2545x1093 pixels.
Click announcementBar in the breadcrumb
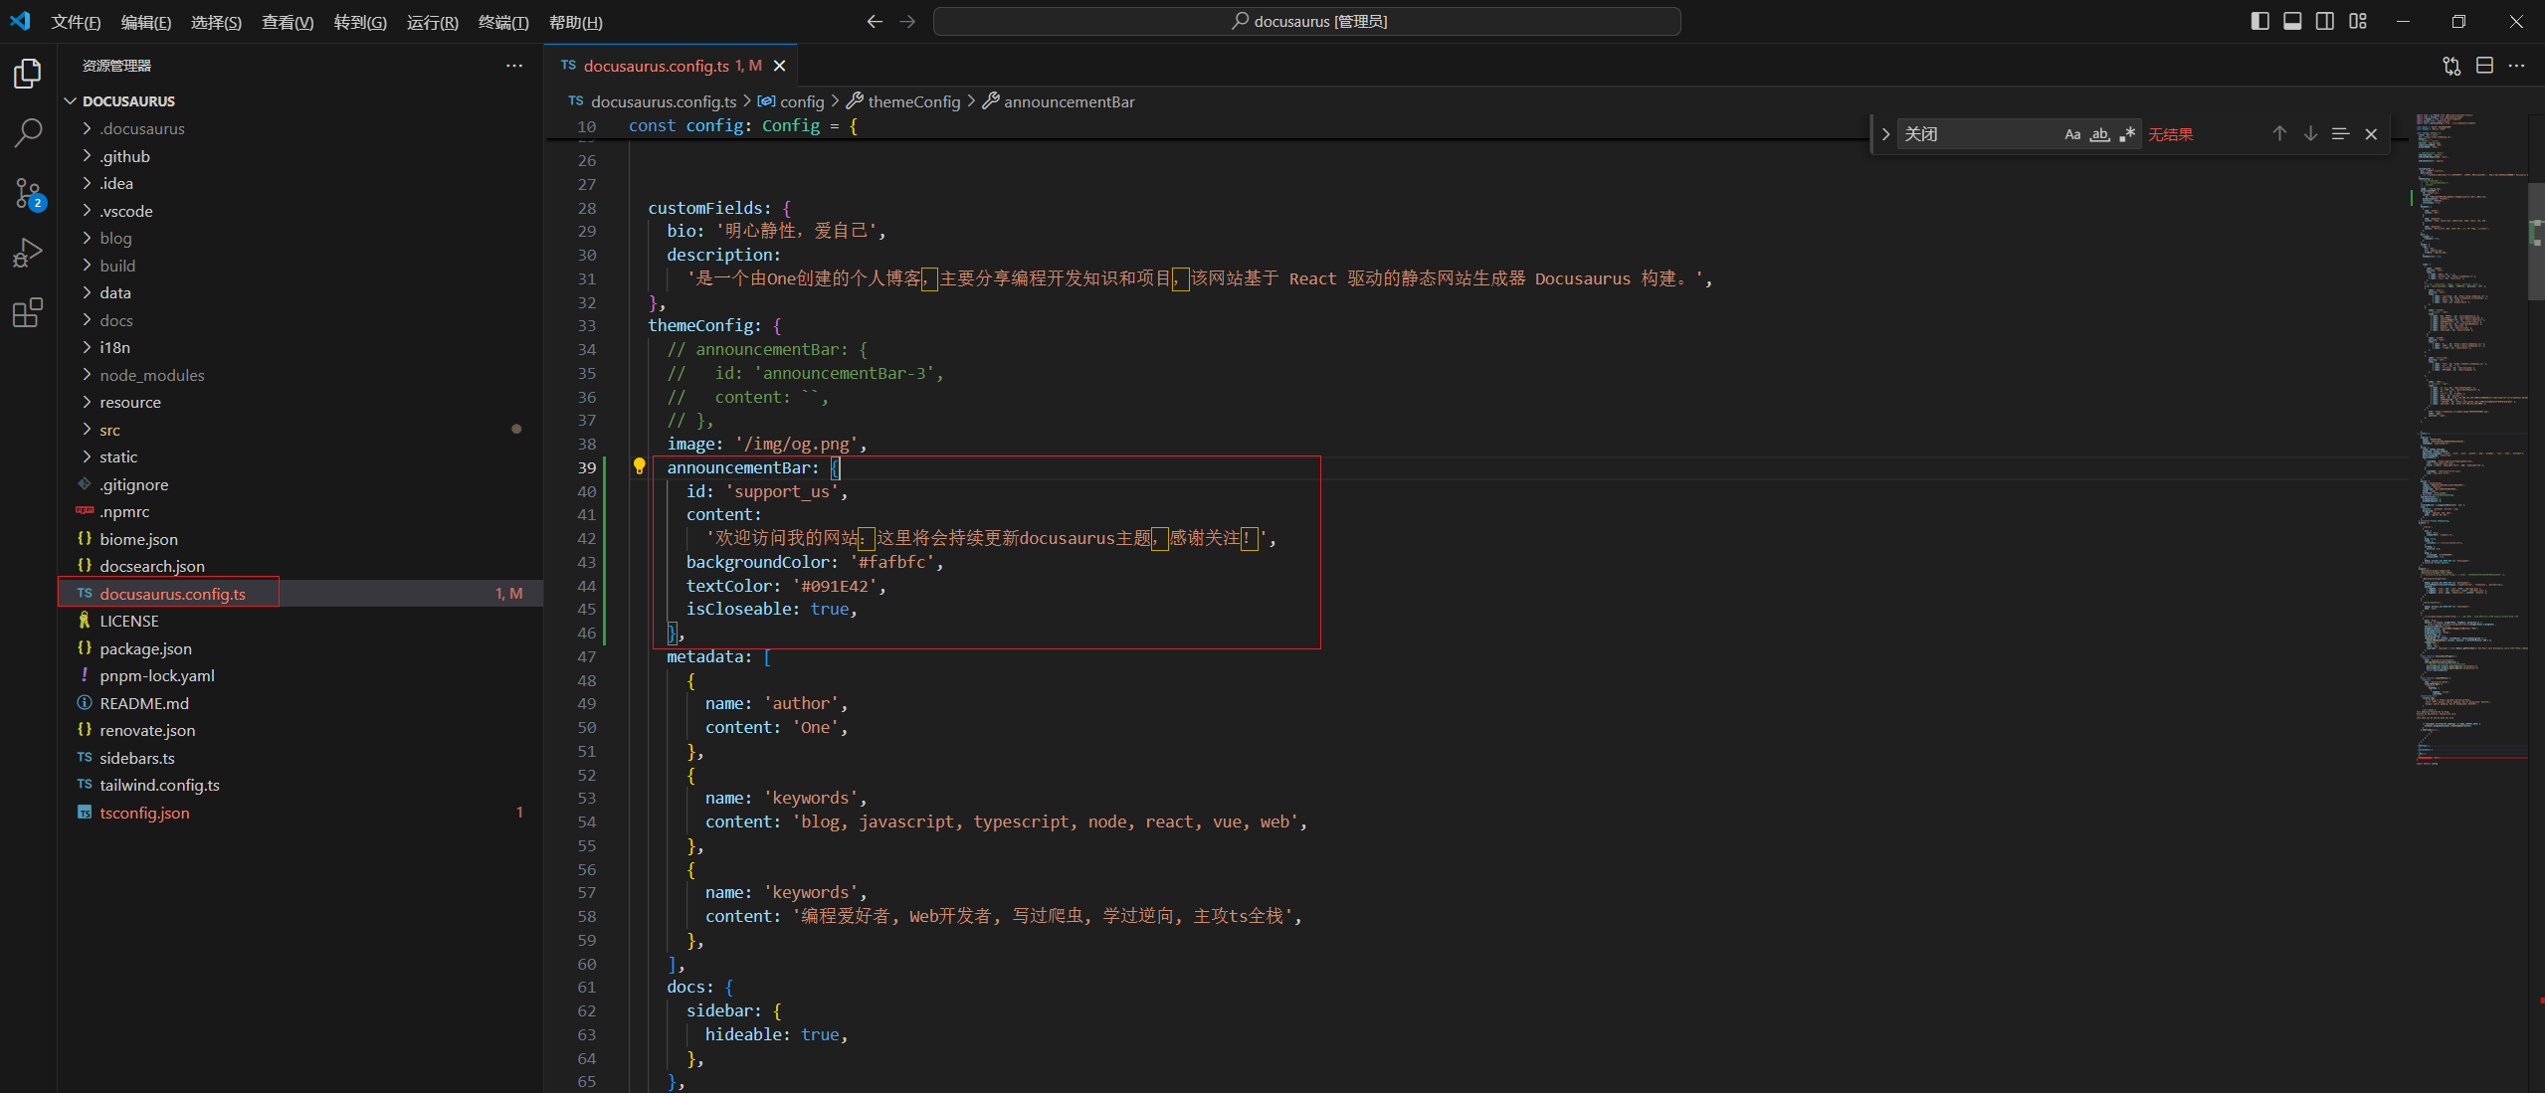(x=1069, y=101)
